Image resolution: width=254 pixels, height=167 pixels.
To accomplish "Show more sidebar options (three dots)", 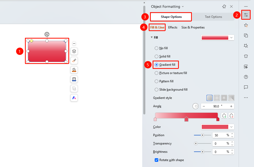I will click(x=246, y=98).
